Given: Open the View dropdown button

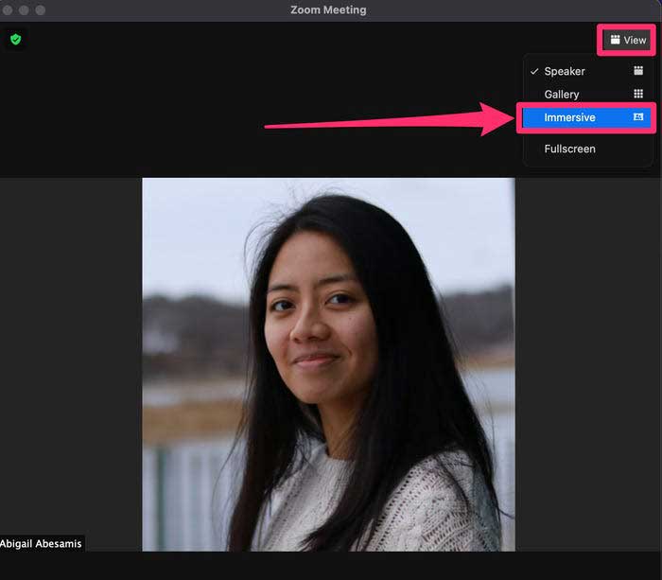Looking at the screenshot, I should [628, 40].
